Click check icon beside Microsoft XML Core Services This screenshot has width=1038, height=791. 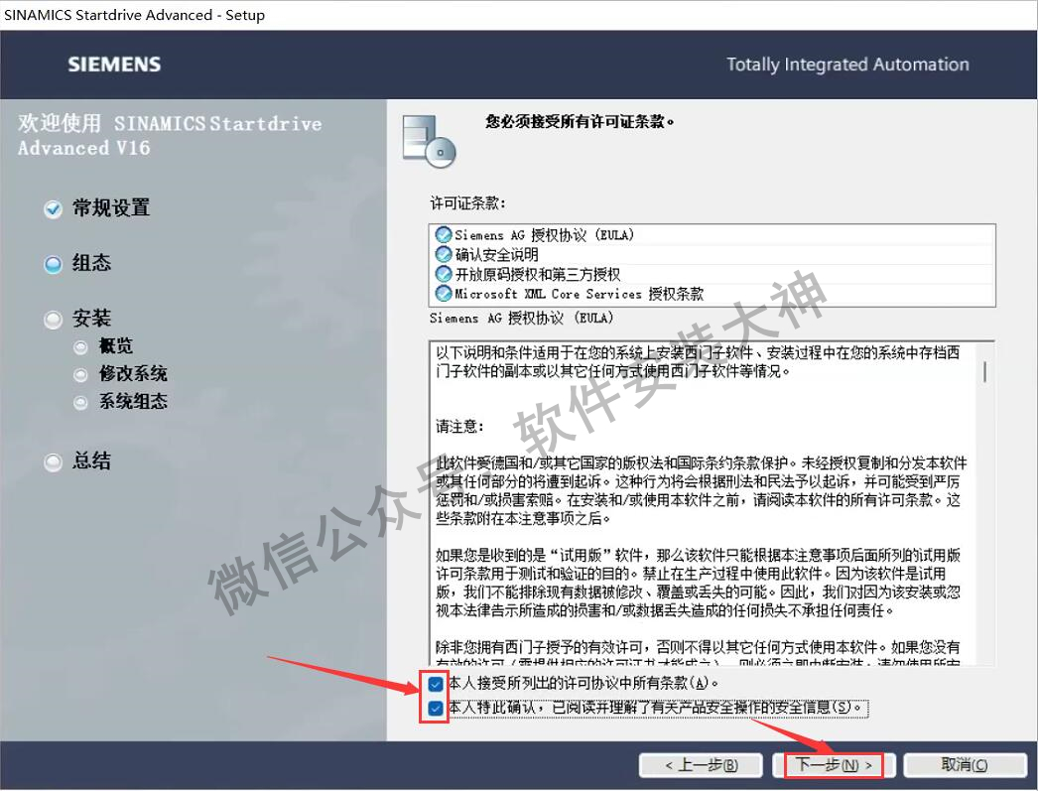coord(443,293)
